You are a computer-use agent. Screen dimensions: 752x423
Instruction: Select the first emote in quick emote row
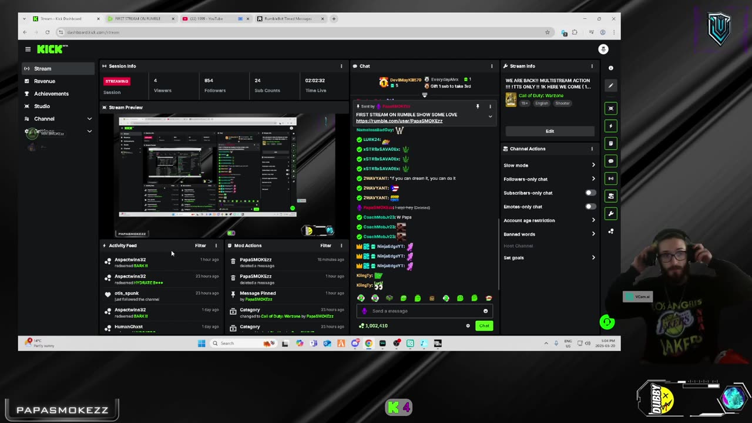(361, 298)
